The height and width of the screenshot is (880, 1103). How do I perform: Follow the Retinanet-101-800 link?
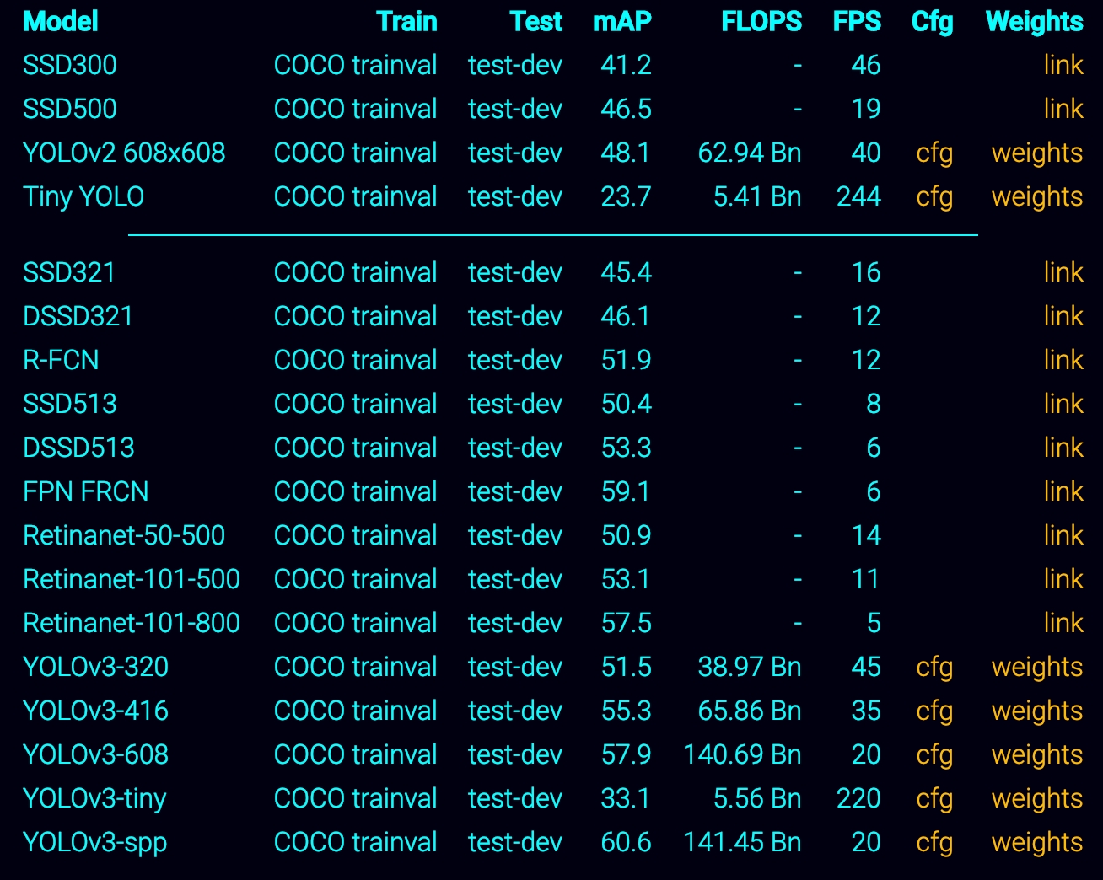[1063, 624]
